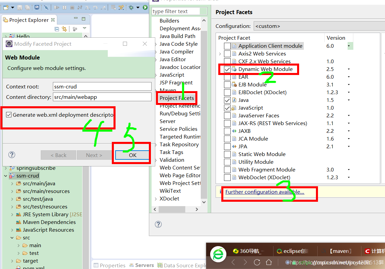Check the JPA facet checkbox
The width and height of the screenshot is (385, 269).
click(227, 147)
